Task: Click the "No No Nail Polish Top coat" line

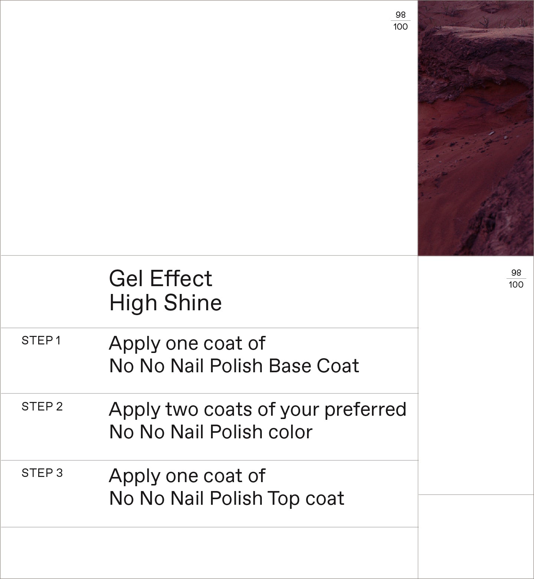Action: tap(227, 498)
